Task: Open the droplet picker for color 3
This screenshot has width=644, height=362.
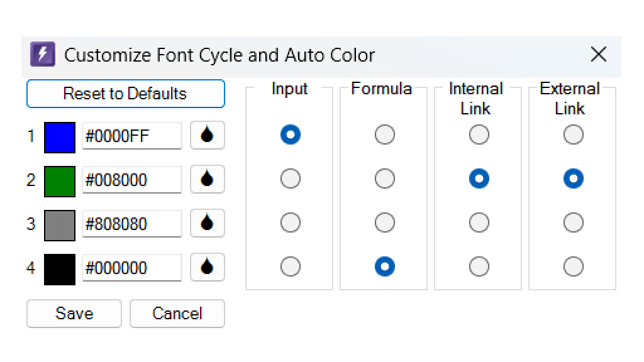Action: [x=207, y=222]
